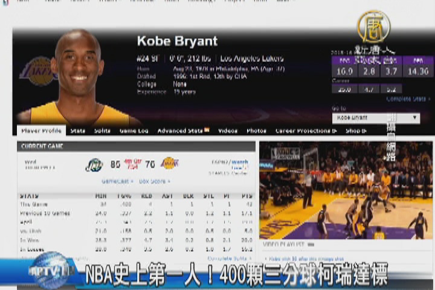Image resolution: width=435 pixels, height=290 pixels.
Task: Click the Insider icon next to Advanced Stats
Action: tap(207, 130)
